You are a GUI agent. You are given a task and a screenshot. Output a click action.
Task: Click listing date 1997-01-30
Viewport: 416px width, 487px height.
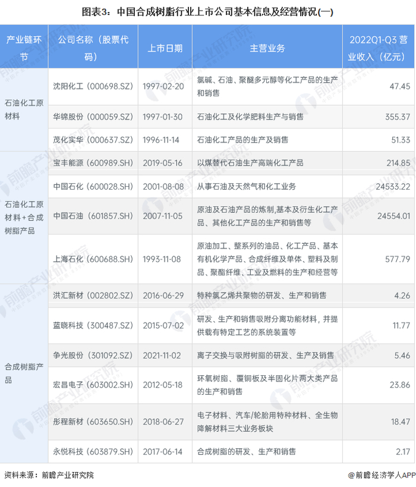click(162, 117)
